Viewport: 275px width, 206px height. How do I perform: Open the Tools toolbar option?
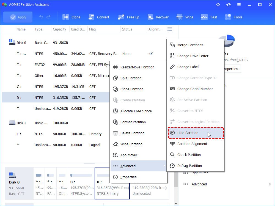pos(234,17)
